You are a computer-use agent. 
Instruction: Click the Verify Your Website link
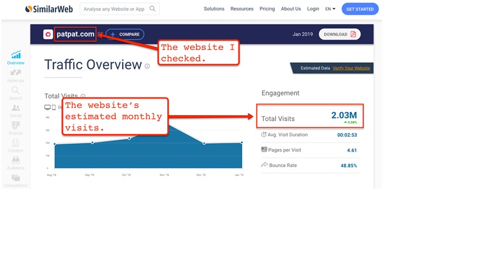tap(351, 68)
